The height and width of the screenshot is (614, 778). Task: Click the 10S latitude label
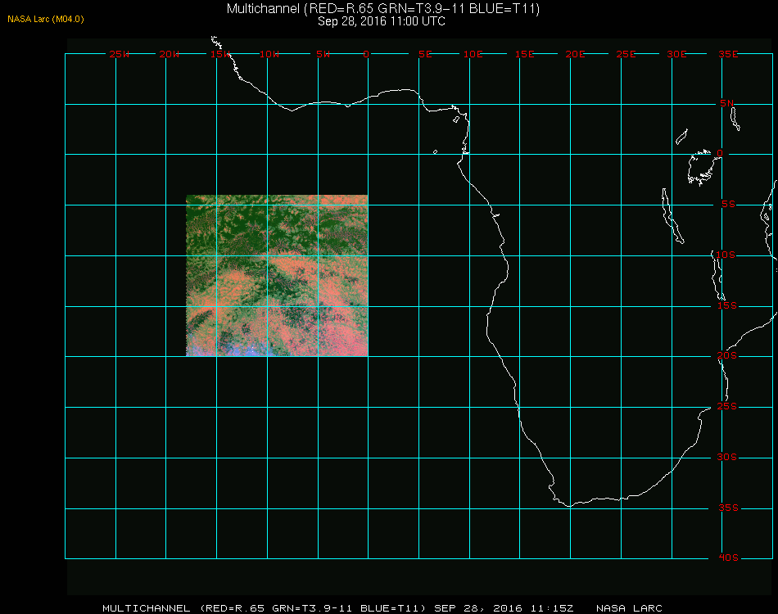tap(727, 255)
